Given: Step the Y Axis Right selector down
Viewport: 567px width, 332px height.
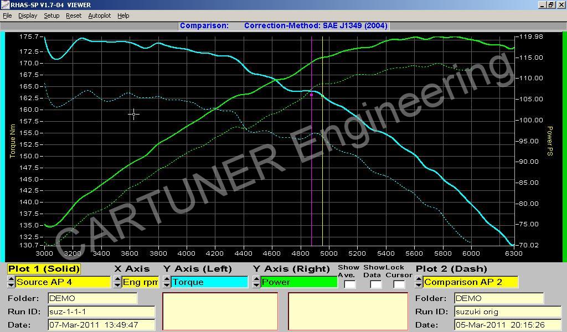Looking at the screenshot, I should point(256,284).
